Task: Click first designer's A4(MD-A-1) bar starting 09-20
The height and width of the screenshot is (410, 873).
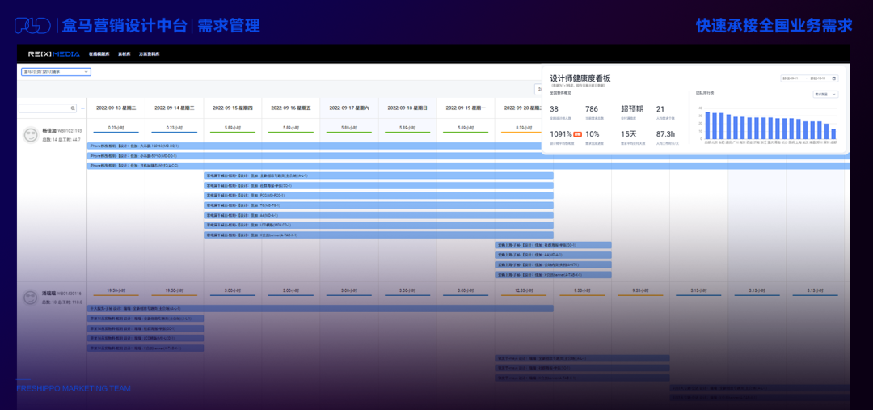Action: [x=554, y=255]
